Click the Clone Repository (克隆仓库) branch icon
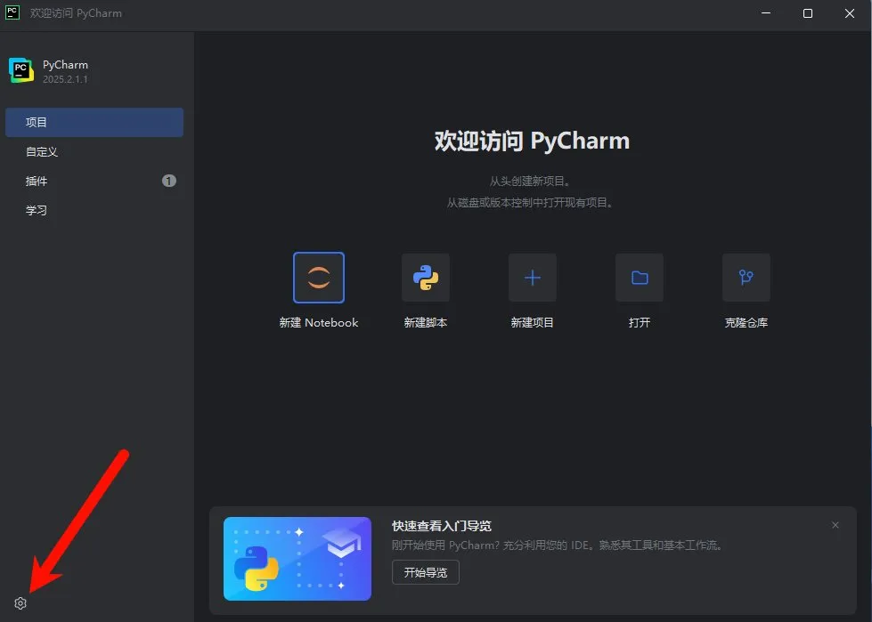This screenshot has height=622, width=872. 746,278
